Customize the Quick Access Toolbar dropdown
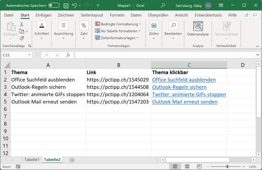Screen dimensions: 262x170 pos(98,6)
